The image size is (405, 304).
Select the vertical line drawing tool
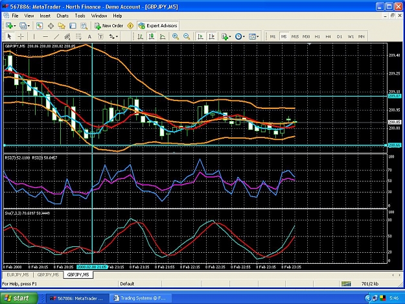tap(34, 37)
